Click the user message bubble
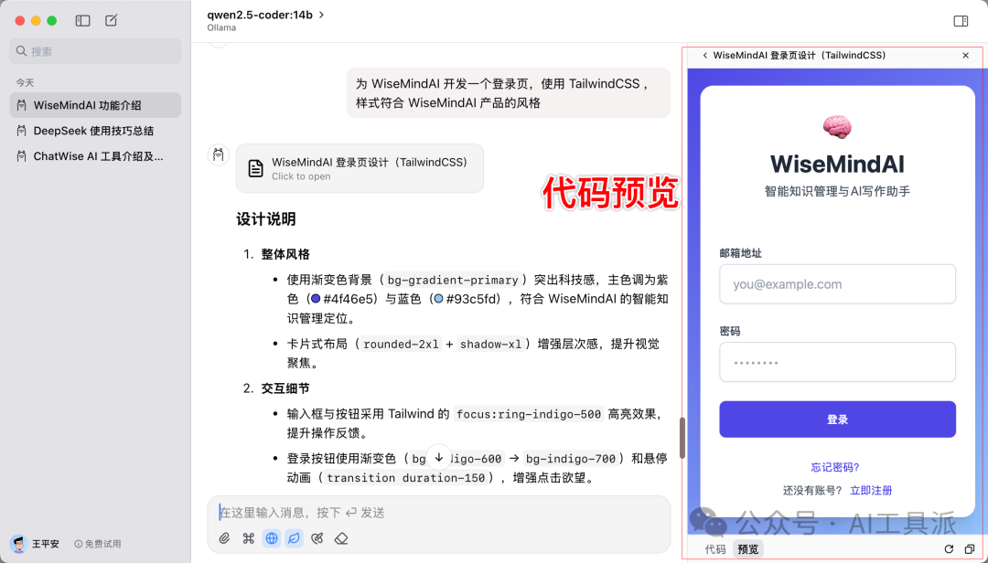The width and height of the screenshot is (988, 563). pos(508,92)
